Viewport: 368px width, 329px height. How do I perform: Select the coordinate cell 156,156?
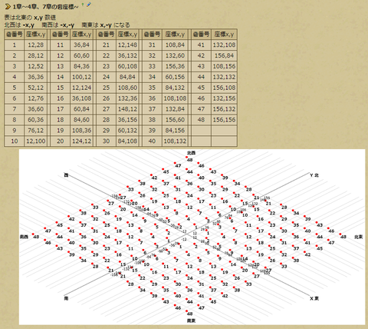224,120
